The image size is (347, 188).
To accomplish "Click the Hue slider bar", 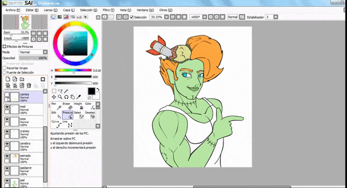I will 73,70.
